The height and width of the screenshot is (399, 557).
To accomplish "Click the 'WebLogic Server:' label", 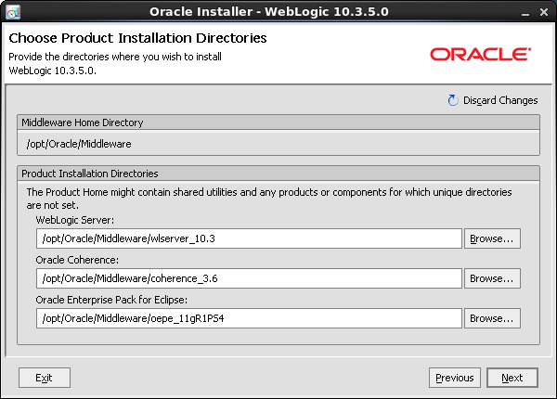I will click(x=75, y=220).
